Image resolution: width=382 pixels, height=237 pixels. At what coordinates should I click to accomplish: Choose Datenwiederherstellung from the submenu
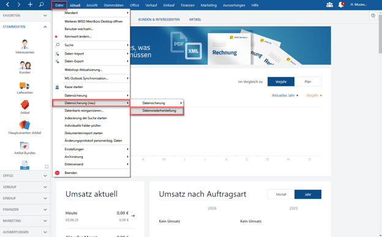point(157,111)
